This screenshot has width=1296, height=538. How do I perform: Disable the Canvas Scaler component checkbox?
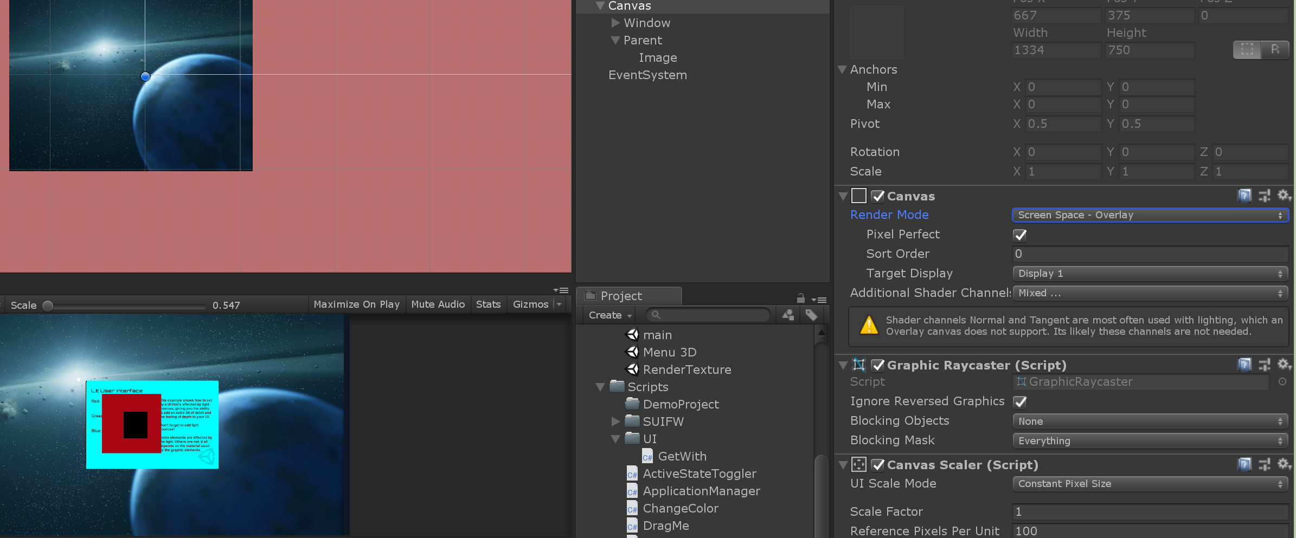click(x=878, y=465)
